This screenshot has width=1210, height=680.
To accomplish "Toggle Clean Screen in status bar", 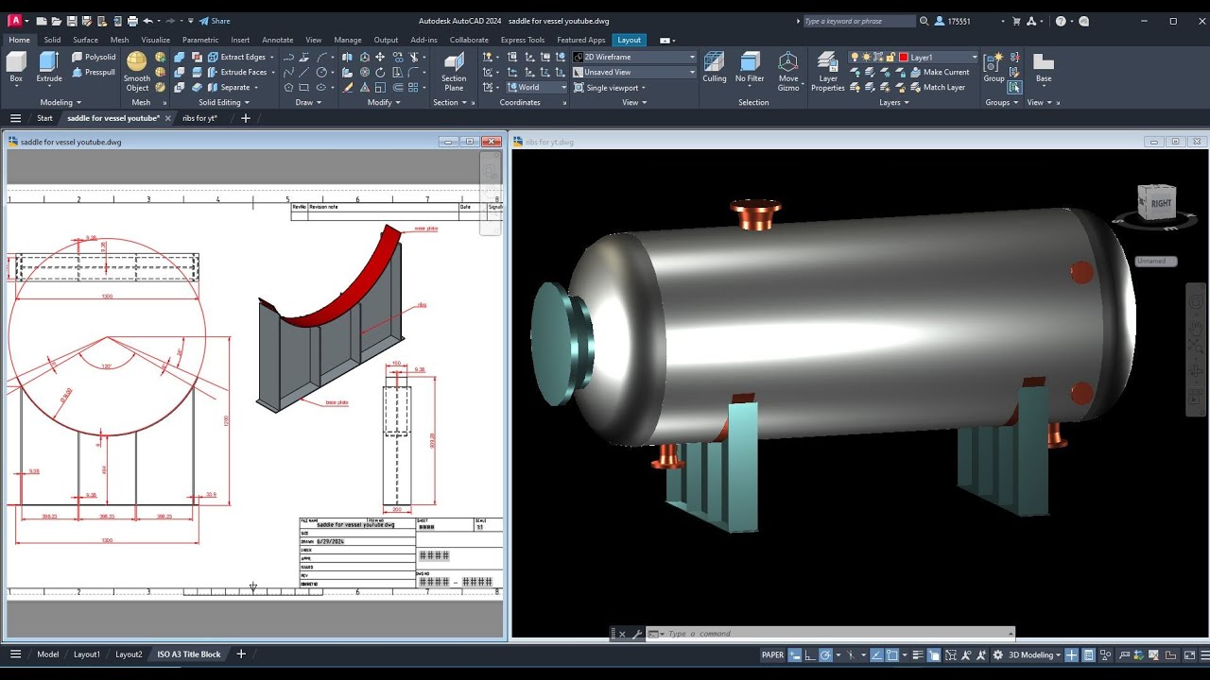I will click(x=1189, y=654).
